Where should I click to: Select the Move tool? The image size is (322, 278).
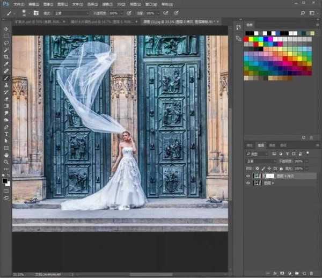[x=6, y=29]
